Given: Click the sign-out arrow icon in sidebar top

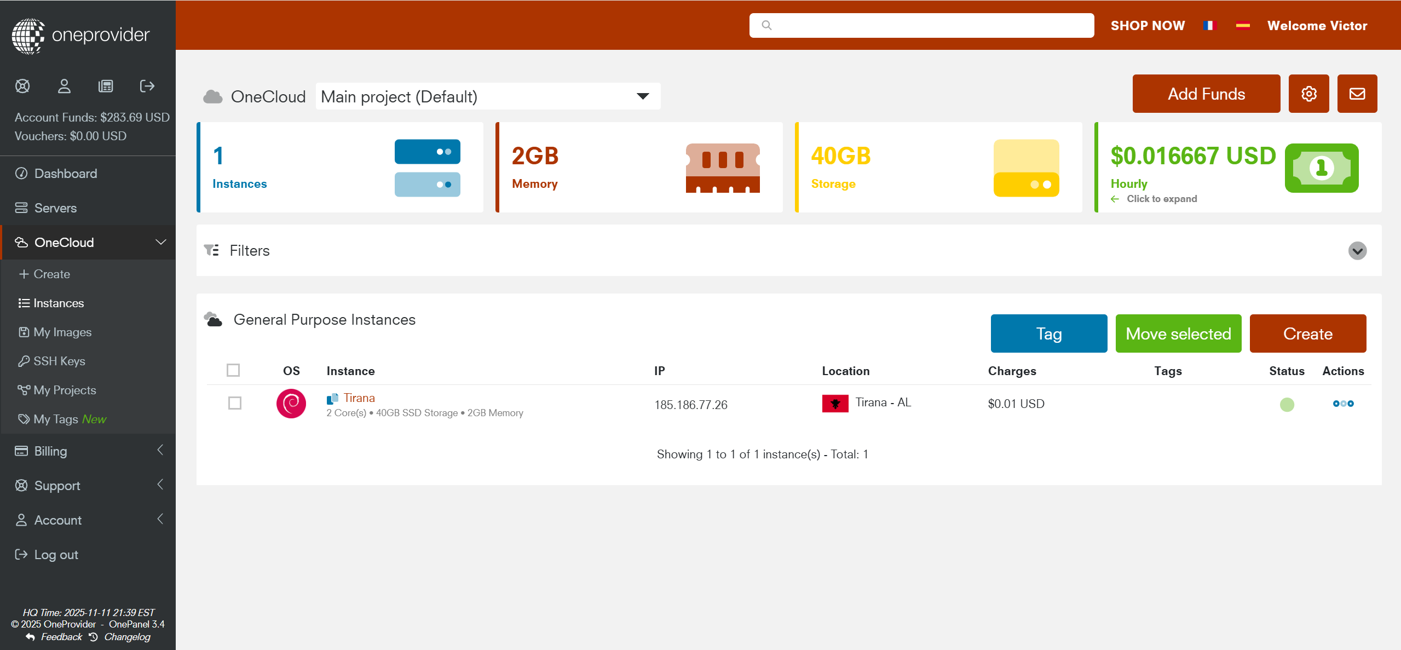Looking at the screenshot, I should [147, 86].
